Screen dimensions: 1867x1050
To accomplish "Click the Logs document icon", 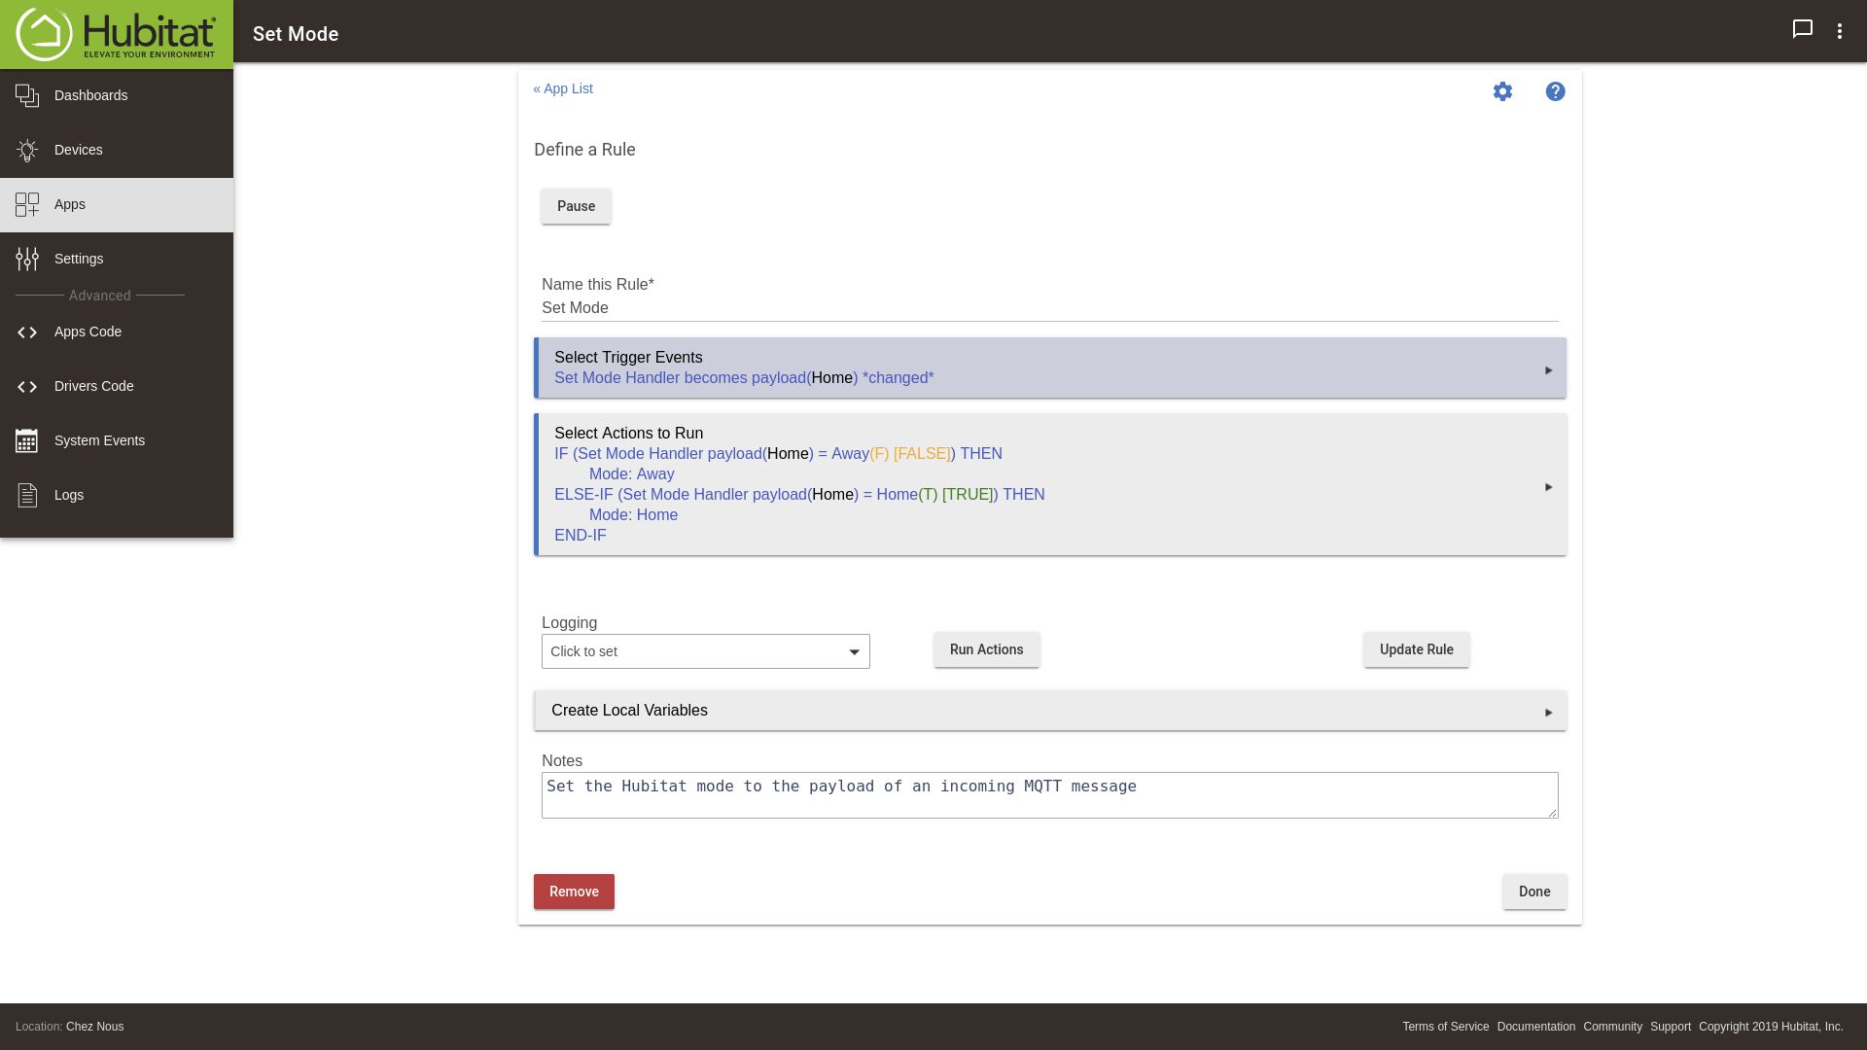I will coord(27,495).
